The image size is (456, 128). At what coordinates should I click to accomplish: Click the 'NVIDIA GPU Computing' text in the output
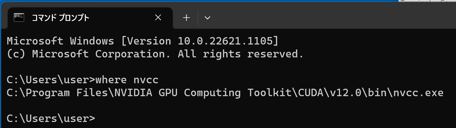(177, 93)
